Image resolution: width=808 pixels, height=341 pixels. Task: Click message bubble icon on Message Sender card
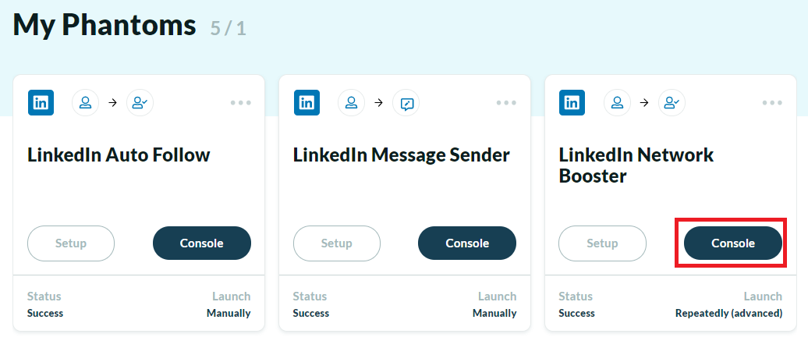click(406, 103)
